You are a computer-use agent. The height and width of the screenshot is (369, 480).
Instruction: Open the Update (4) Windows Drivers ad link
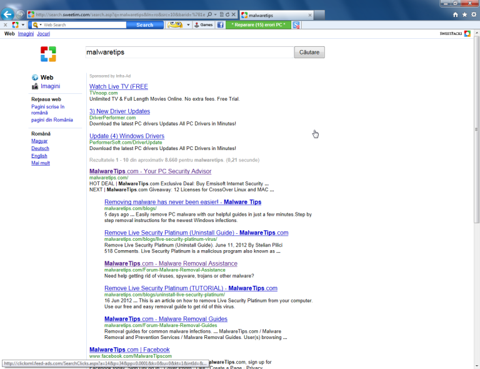(127, 136)
